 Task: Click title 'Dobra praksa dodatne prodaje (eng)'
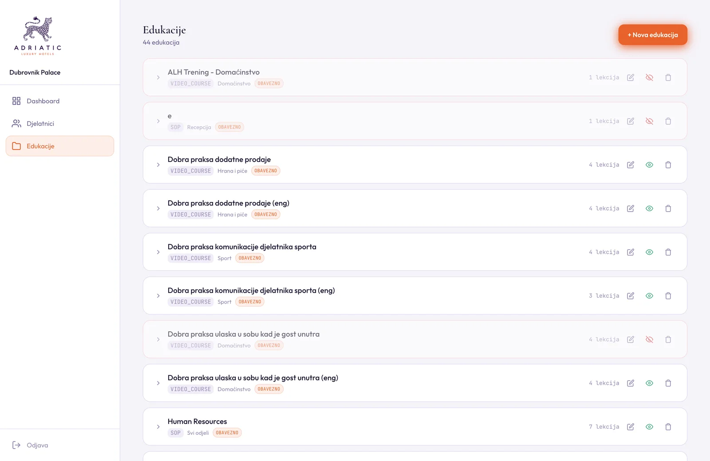click(229, 203)
